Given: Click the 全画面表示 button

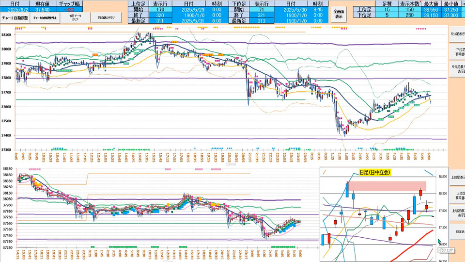Looking at the screenshot, I should pos(339,14).
